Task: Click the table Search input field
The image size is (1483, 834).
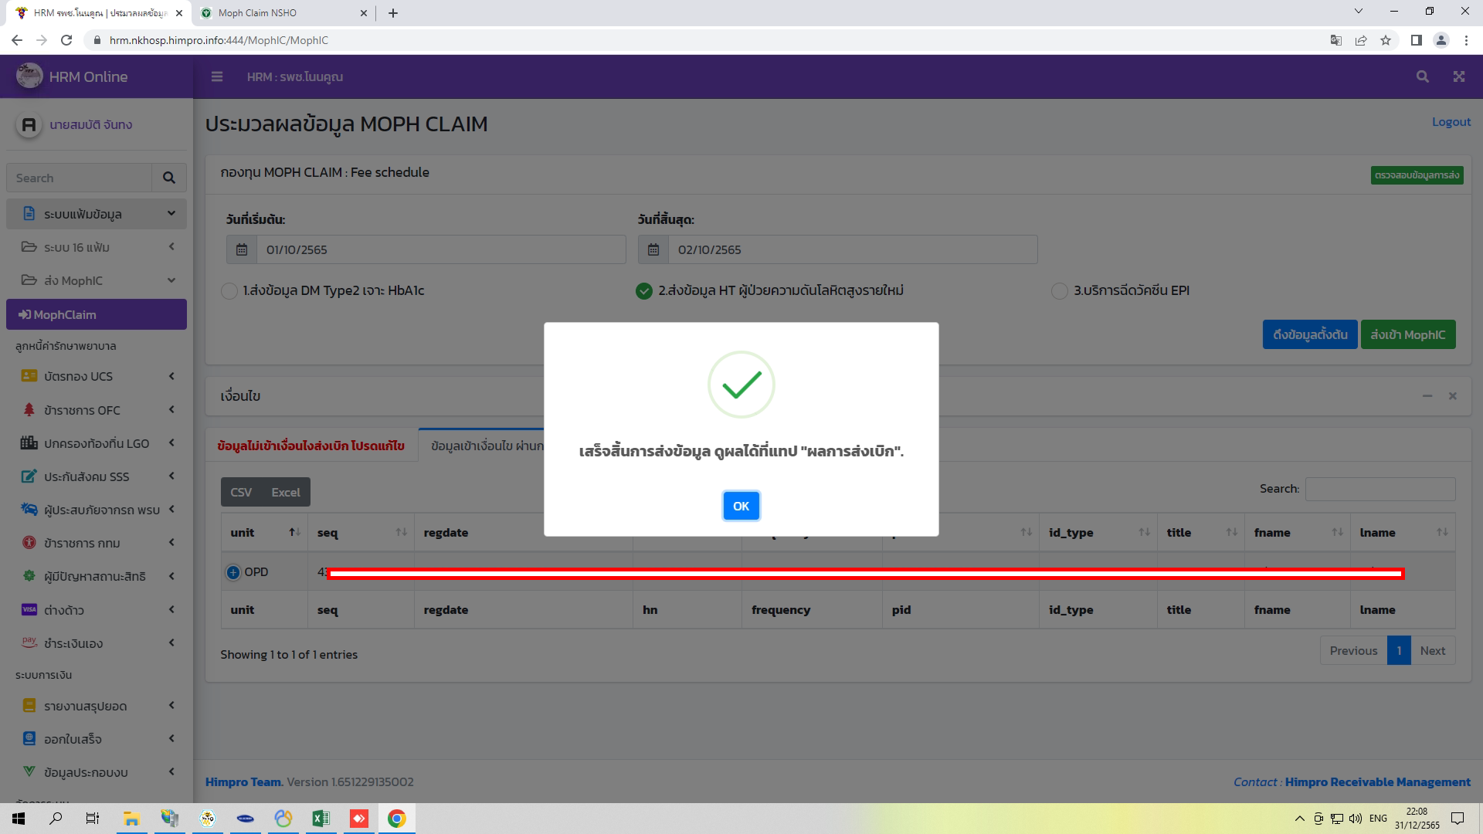Action: 1380,489
